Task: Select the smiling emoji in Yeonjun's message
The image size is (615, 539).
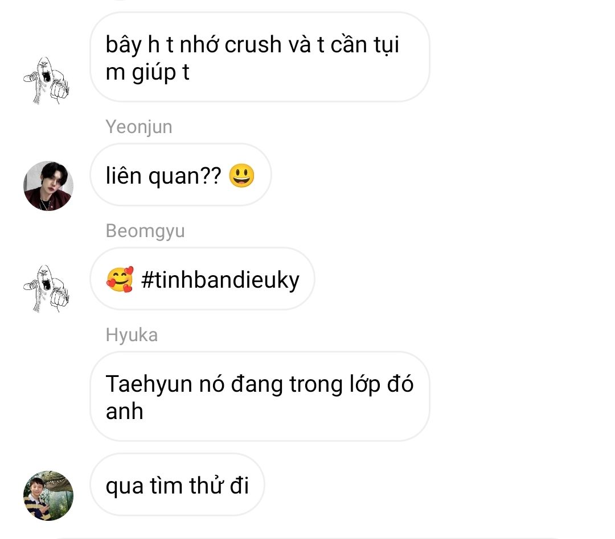Action: [x=241, y=176]
